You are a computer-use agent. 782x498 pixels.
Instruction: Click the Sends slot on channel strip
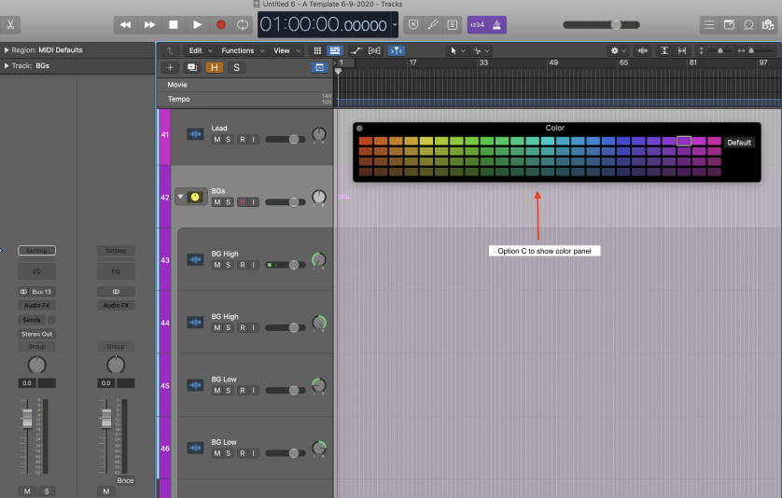32,320
